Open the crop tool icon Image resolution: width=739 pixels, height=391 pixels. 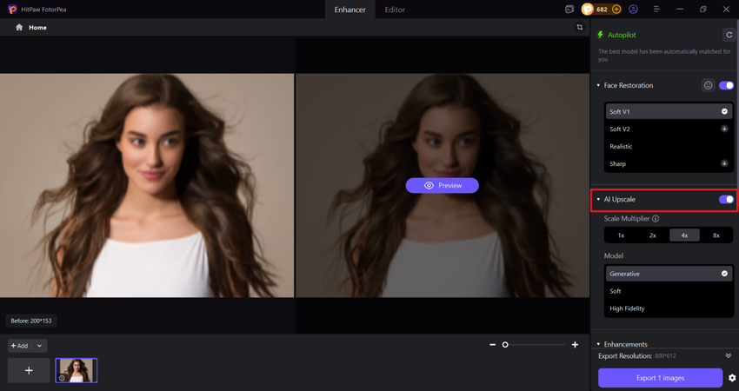[x=580, y=27]
